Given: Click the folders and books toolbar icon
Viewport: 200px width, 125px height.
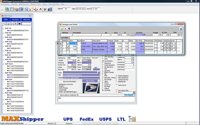Looking at the screenshot, I should [16, 9].
